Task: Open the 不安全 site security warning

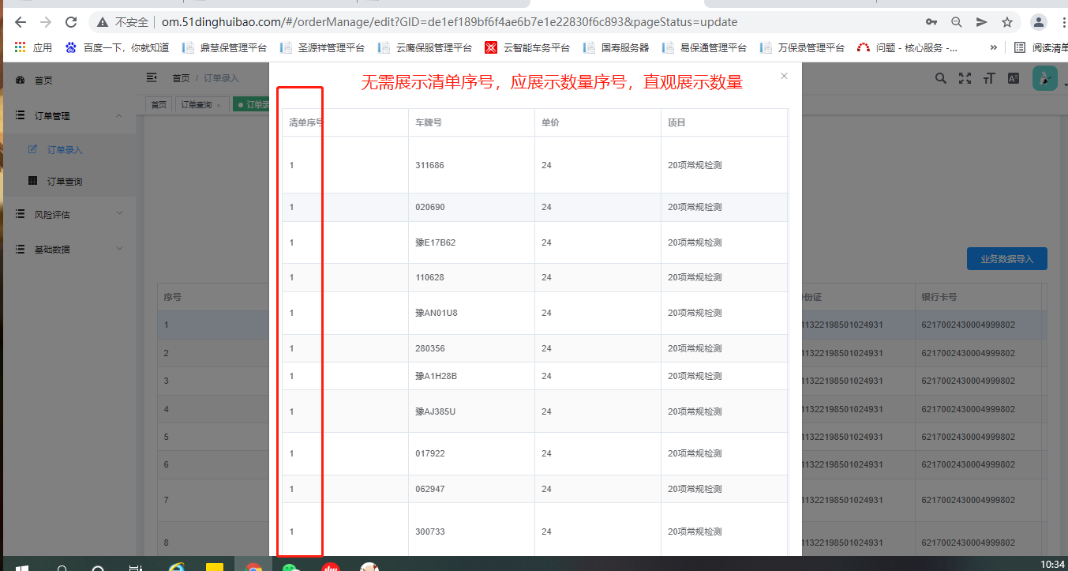Action: pos(122,22)
